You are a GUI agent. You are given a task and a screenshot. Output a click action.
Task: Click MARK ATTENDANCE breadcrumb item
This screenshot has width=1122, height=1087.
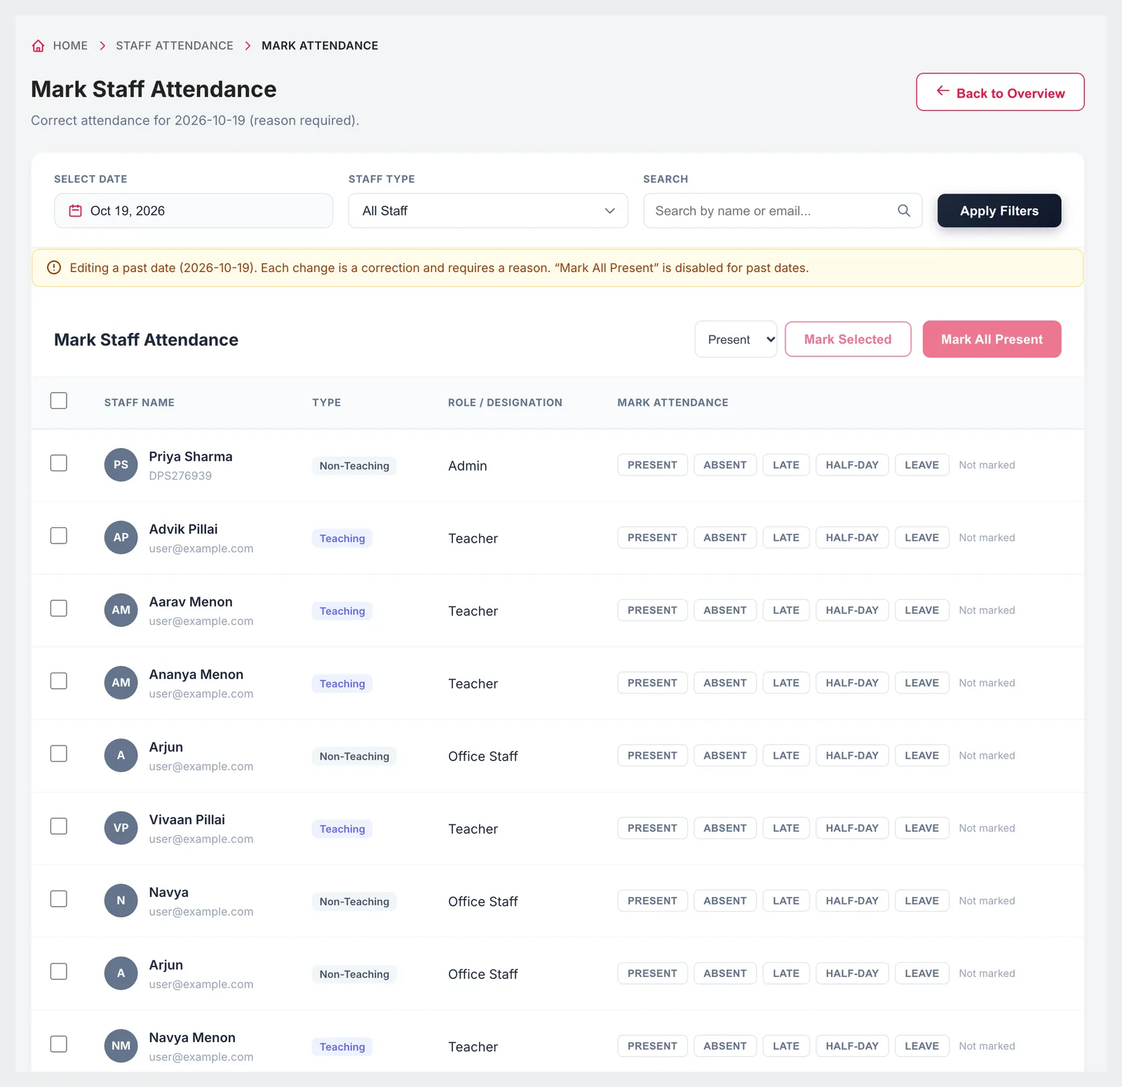point(320,46)
